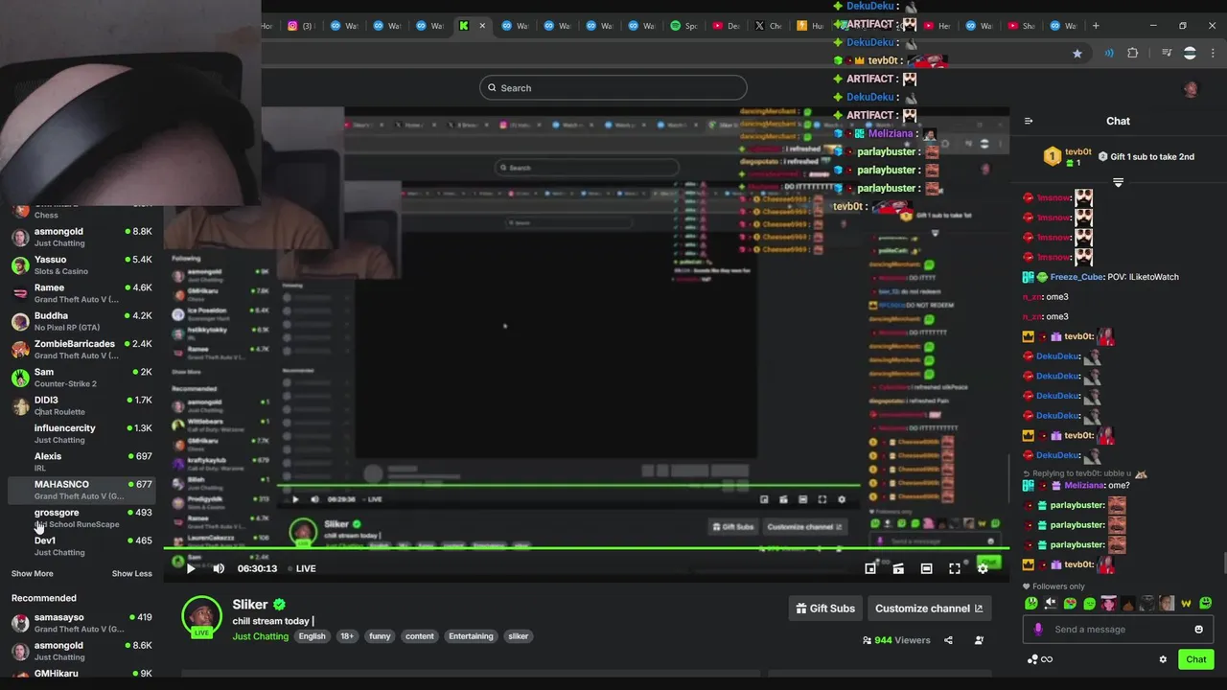This screenshot has width=1227, height=690.
Task: Mute the stream volume speaker icon
Action: click(219, 568)
